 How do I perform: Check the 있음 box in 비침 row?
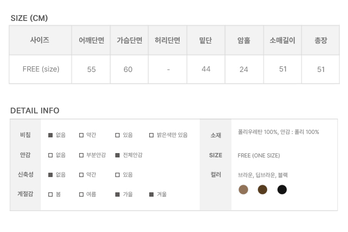(x=117, y=135)
